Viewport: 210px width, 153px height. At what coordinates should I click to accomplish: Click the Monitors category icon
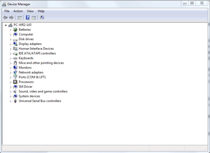[15, 68]
